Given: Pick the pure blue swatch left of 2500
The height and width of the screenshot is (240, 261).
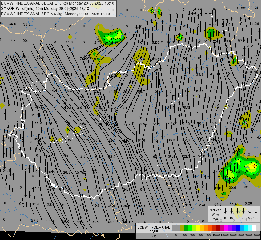Looking at the screenshot, I should point(238,228).
